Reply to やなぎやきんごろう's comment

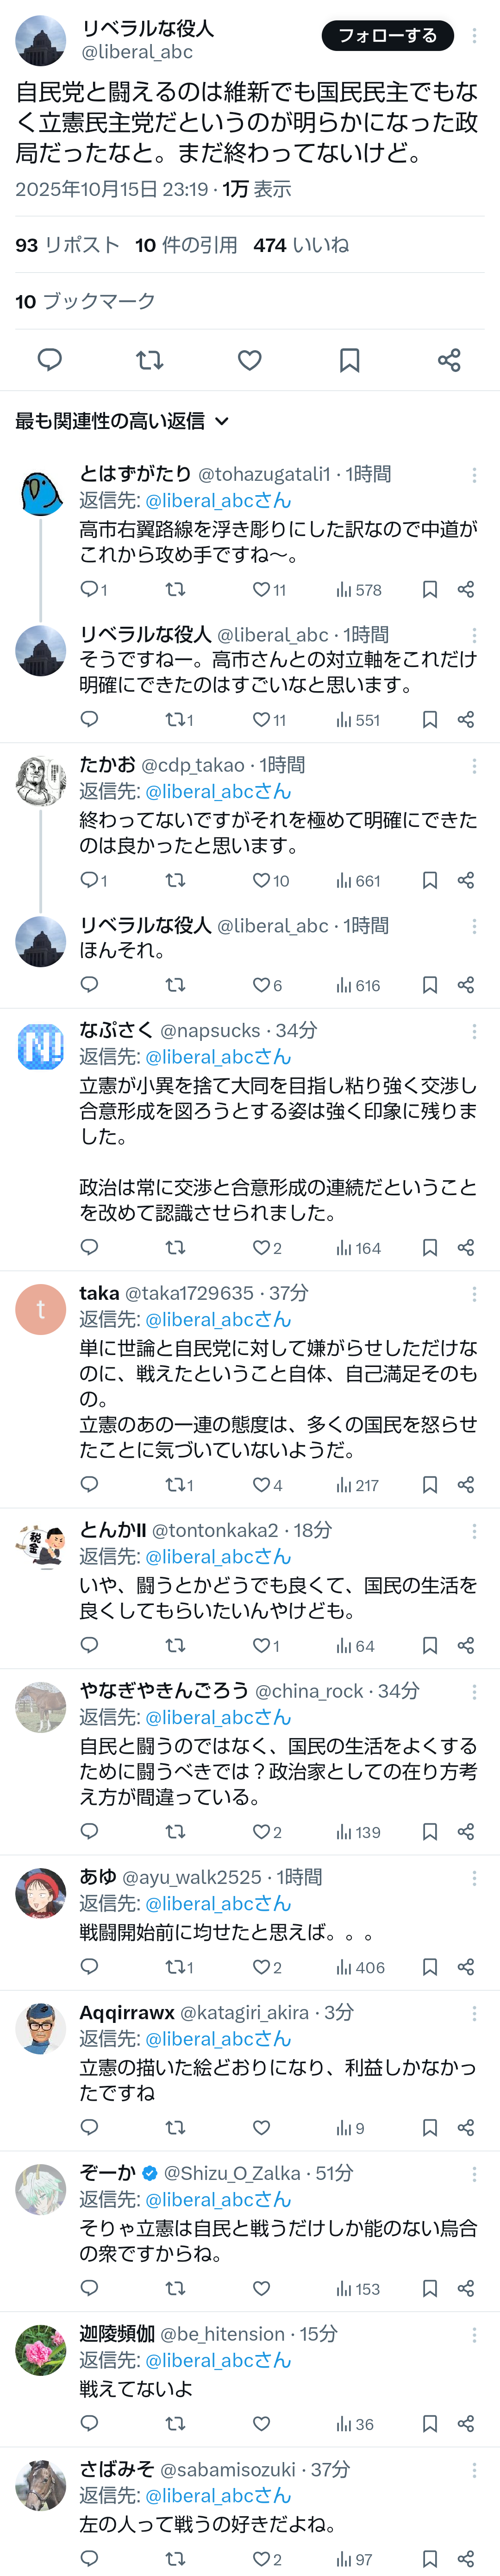click(x=89, y=1831)
